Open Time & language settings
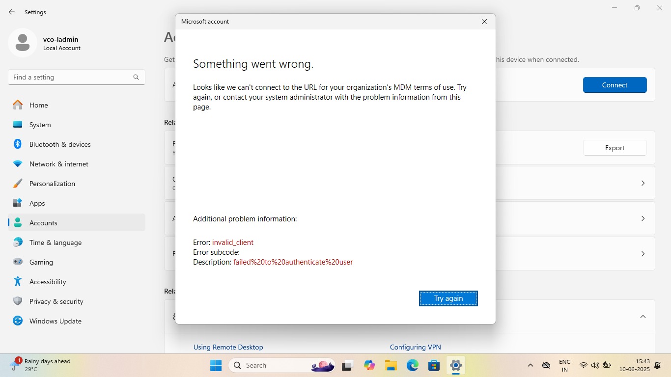671x377 pixels. [77, 242]
